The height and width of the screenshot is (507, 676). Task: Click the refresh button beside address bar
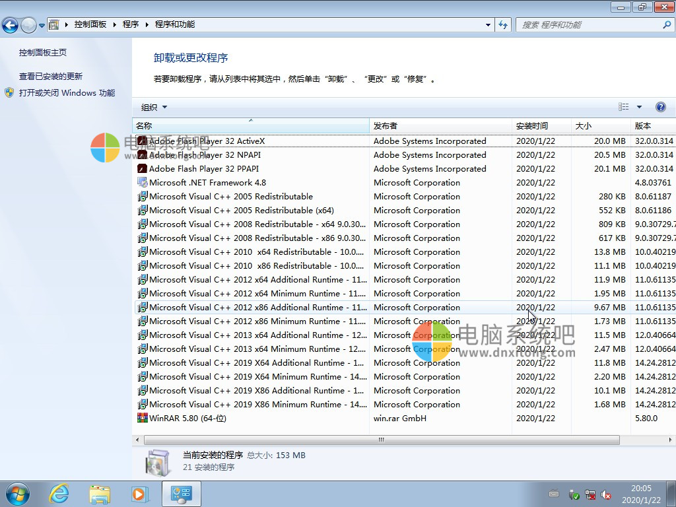click(503, 24)
